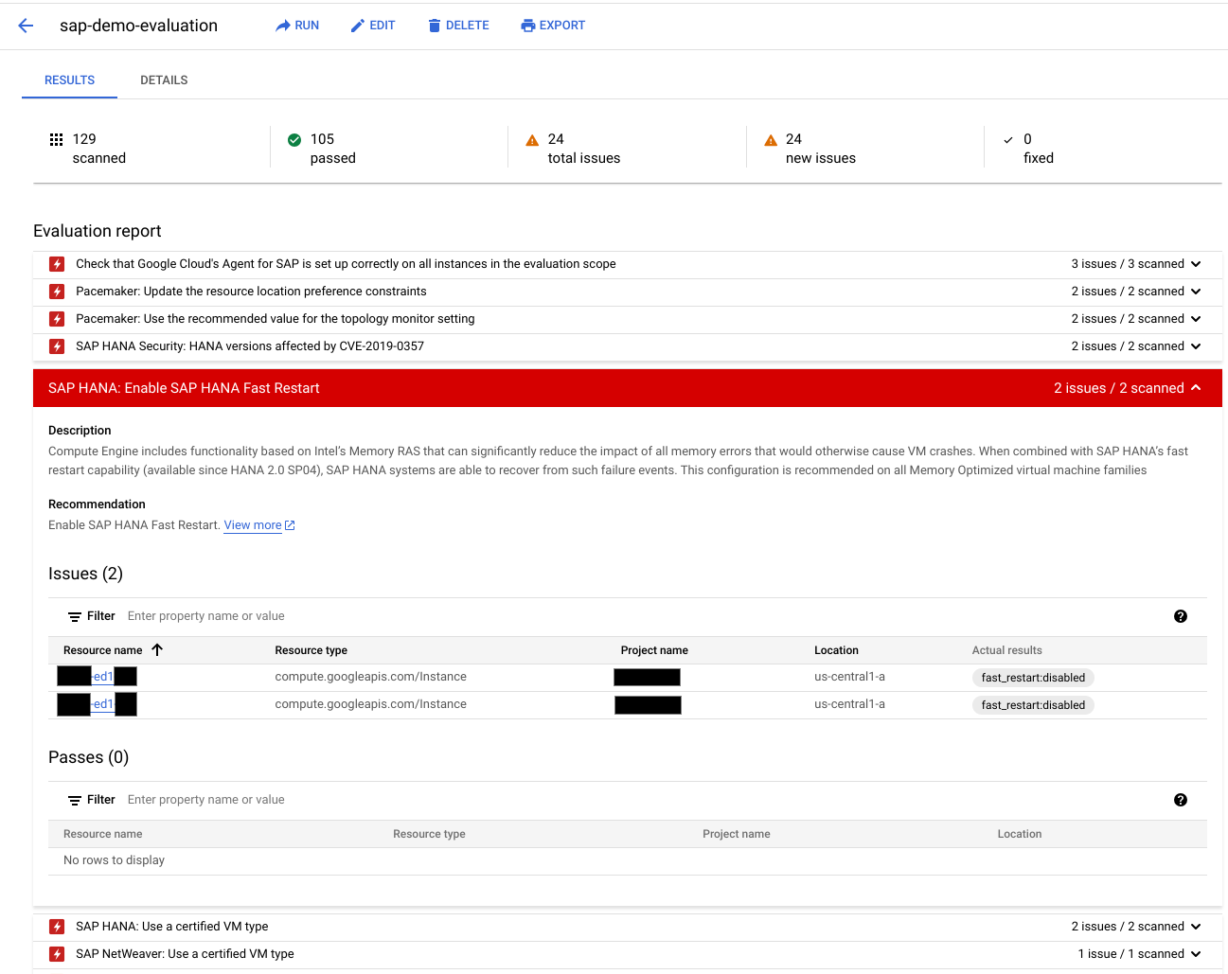Export the evaluation results

pyautogui.click(x=553, y=26)
